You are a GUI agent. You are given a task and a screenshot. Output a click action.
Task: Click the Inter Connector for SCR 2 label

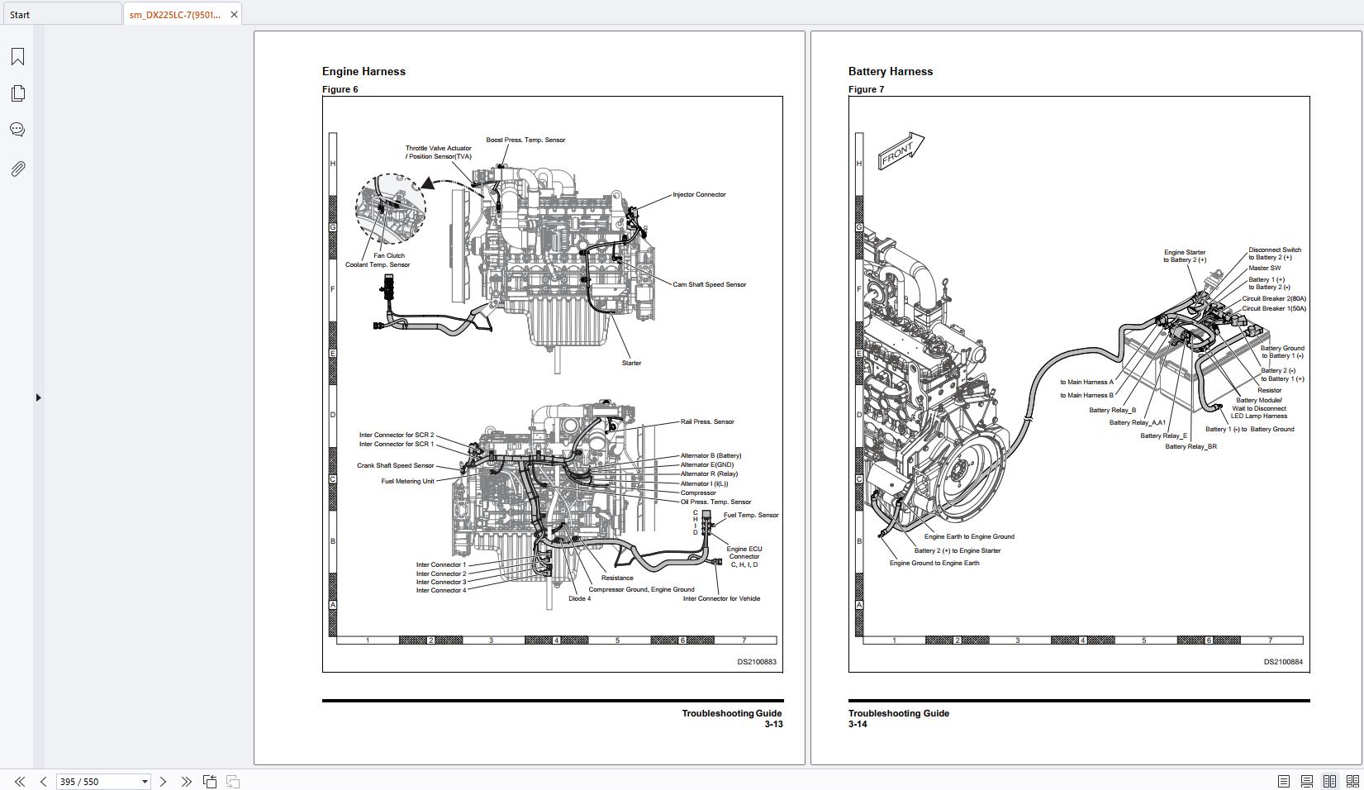397,435
